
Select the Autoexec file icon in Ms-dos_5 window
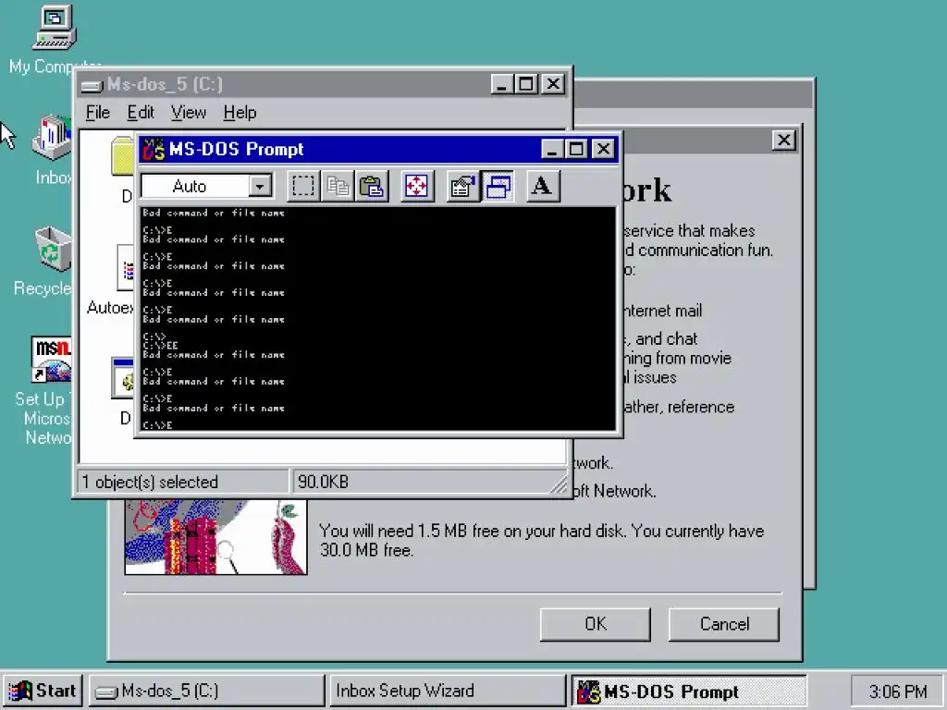tap(126, 268)
